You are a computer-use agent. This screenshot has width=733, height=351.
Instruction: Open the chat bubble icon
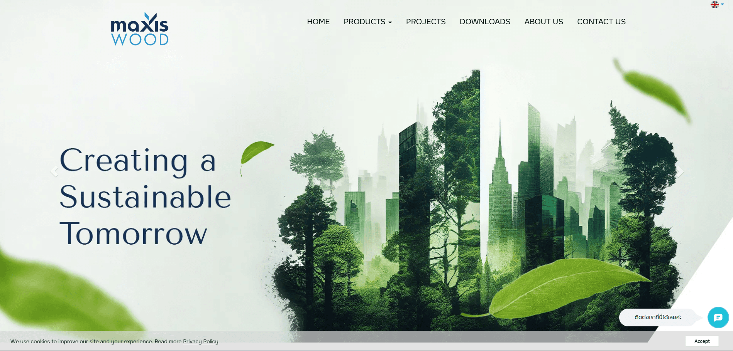pyautogui.click(x=718, y=317)
